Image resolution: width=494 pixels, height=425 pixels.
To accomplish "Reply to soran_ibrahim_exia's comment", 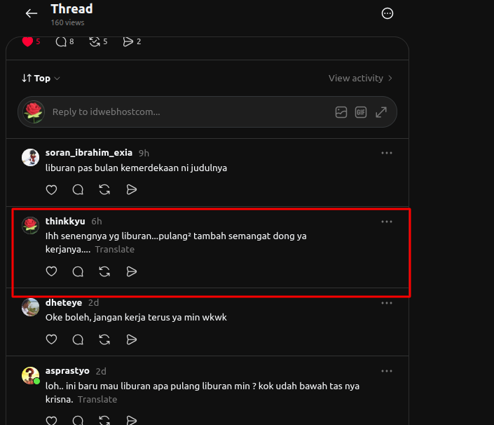I will tap(78, 189).
